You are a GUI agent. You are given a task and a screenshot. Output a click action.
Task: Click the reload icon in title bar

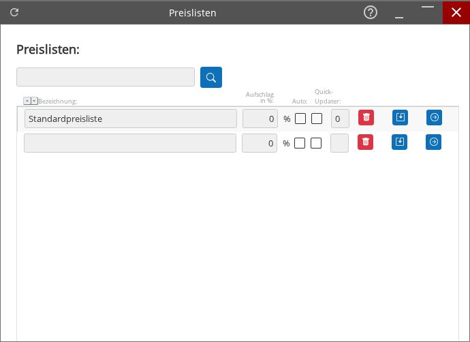point(14,12)
